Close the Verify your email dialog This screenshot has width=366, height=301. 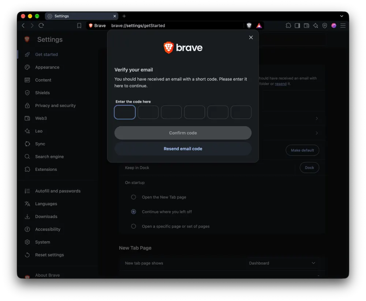click(x=251, y=37)
